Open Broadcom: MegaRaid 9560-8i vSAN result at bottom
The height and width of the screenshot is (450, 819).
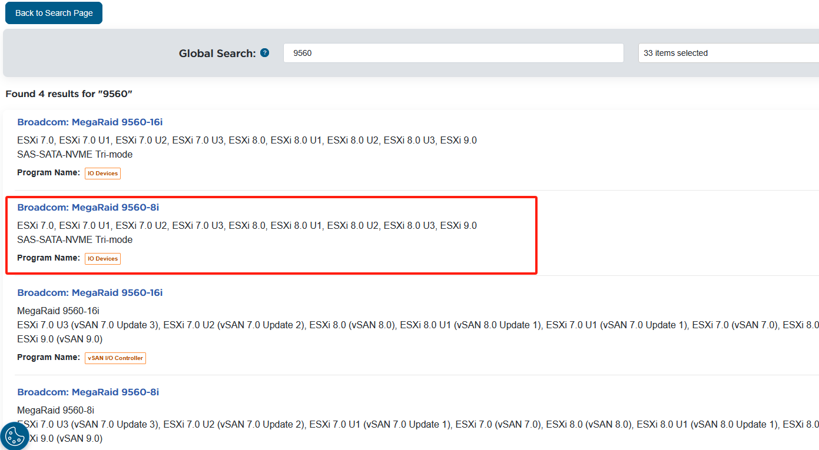[x=88, y=392]
